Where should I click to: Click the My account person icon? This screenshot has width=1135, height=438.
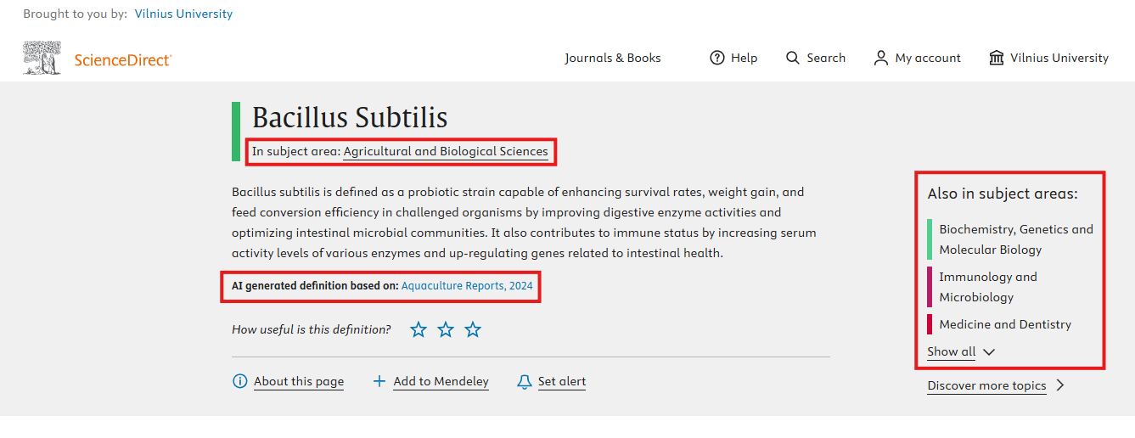(x=881, y=58)
